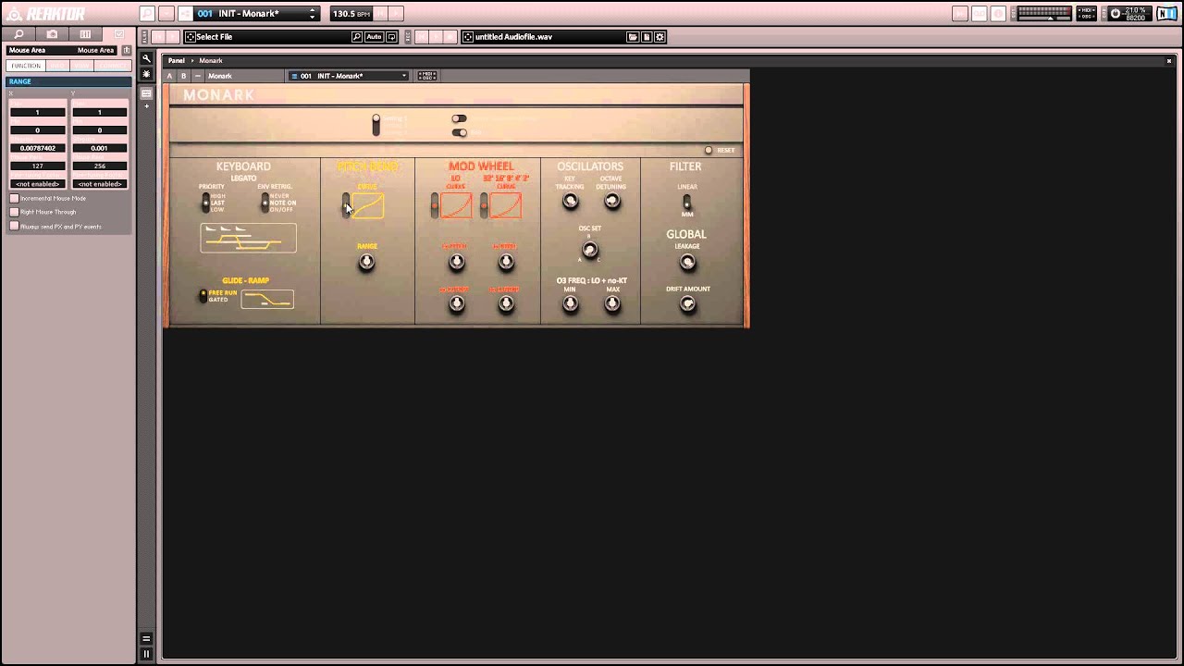This screenshot has height=666, width=1184.
Task: Click the new file icon in recorder
Action: [647, 37]
